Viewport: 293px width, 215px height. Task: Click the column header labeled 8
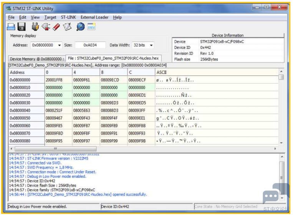point(114,72)
